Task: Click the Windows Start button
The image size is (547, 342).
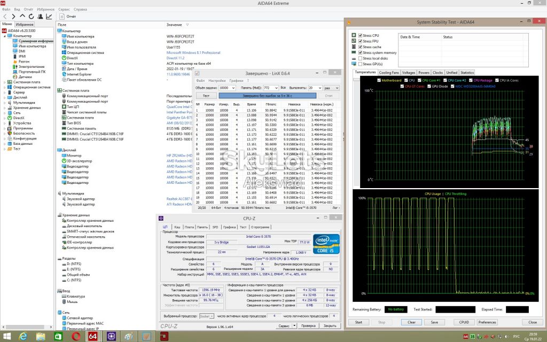Action: click(x=6, y=337)
